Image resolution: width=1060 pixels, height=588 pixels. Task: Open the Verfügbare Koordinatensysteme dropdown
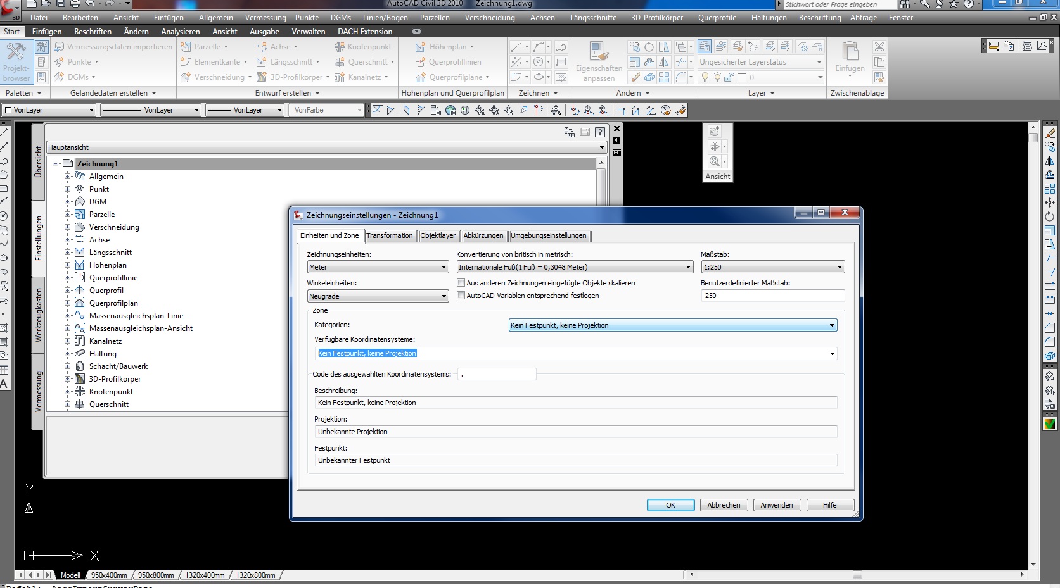(576, 353)
